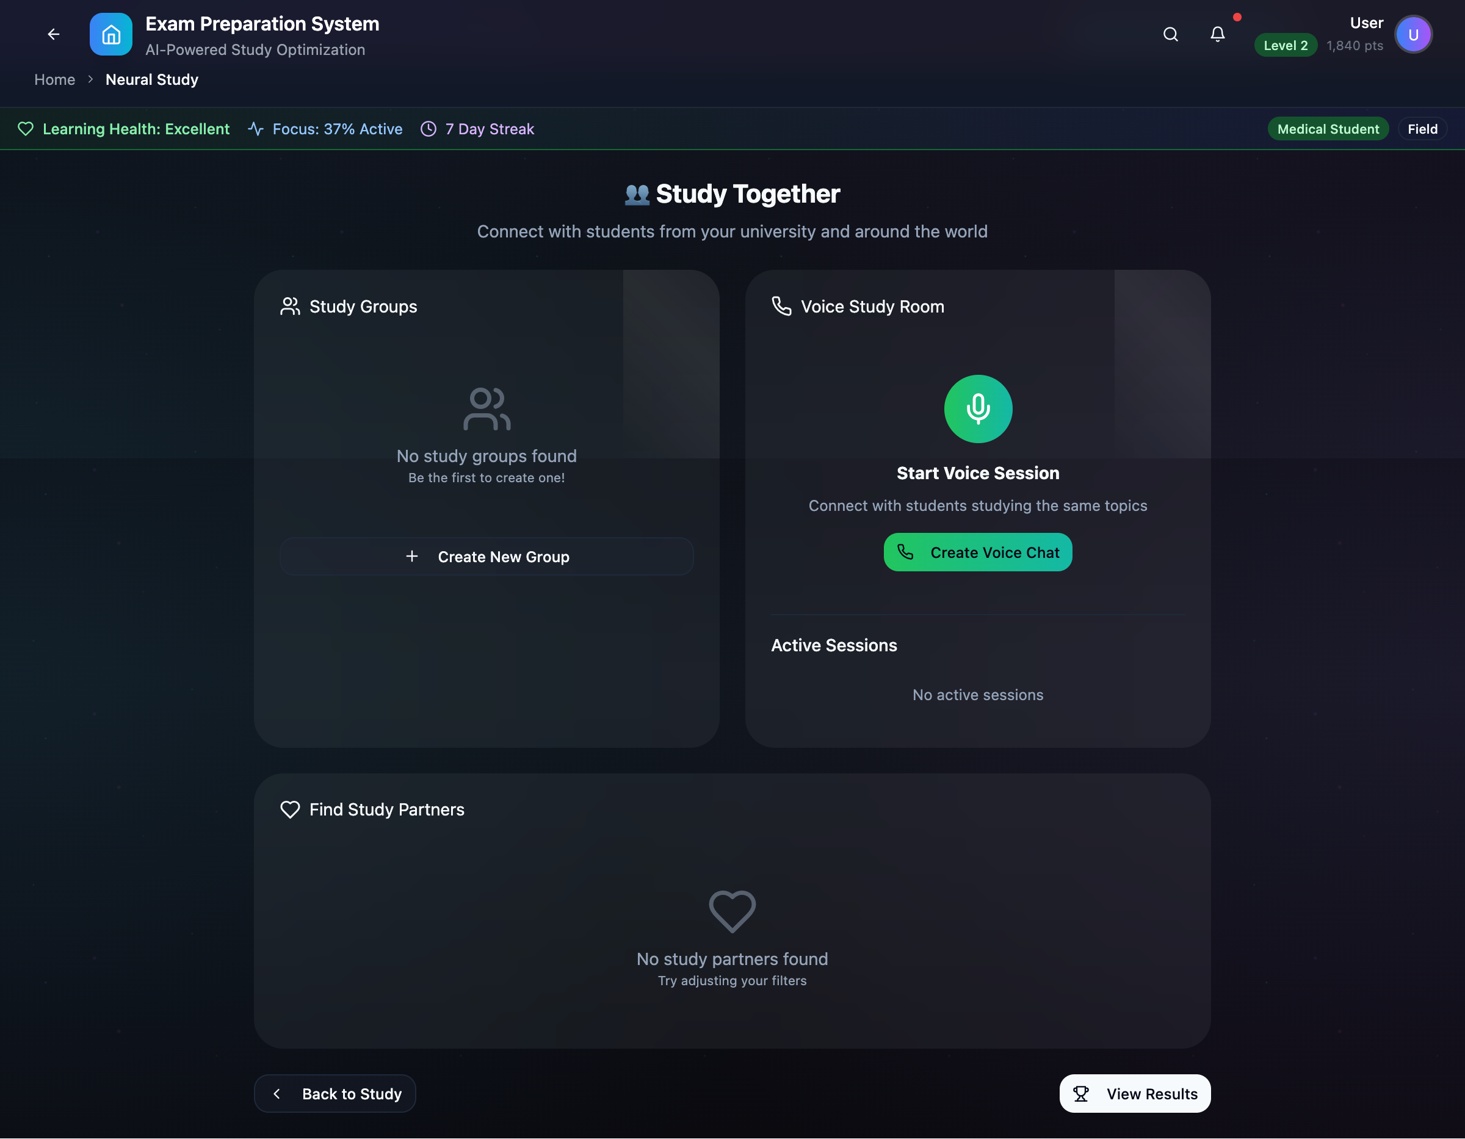The image size is (1465, 1139).
Task: Click the user avatar circle
Action: [1413, 35]
